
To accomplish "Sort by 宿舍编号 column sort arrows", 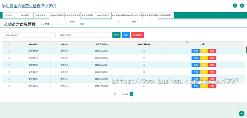I will (37, 44).
